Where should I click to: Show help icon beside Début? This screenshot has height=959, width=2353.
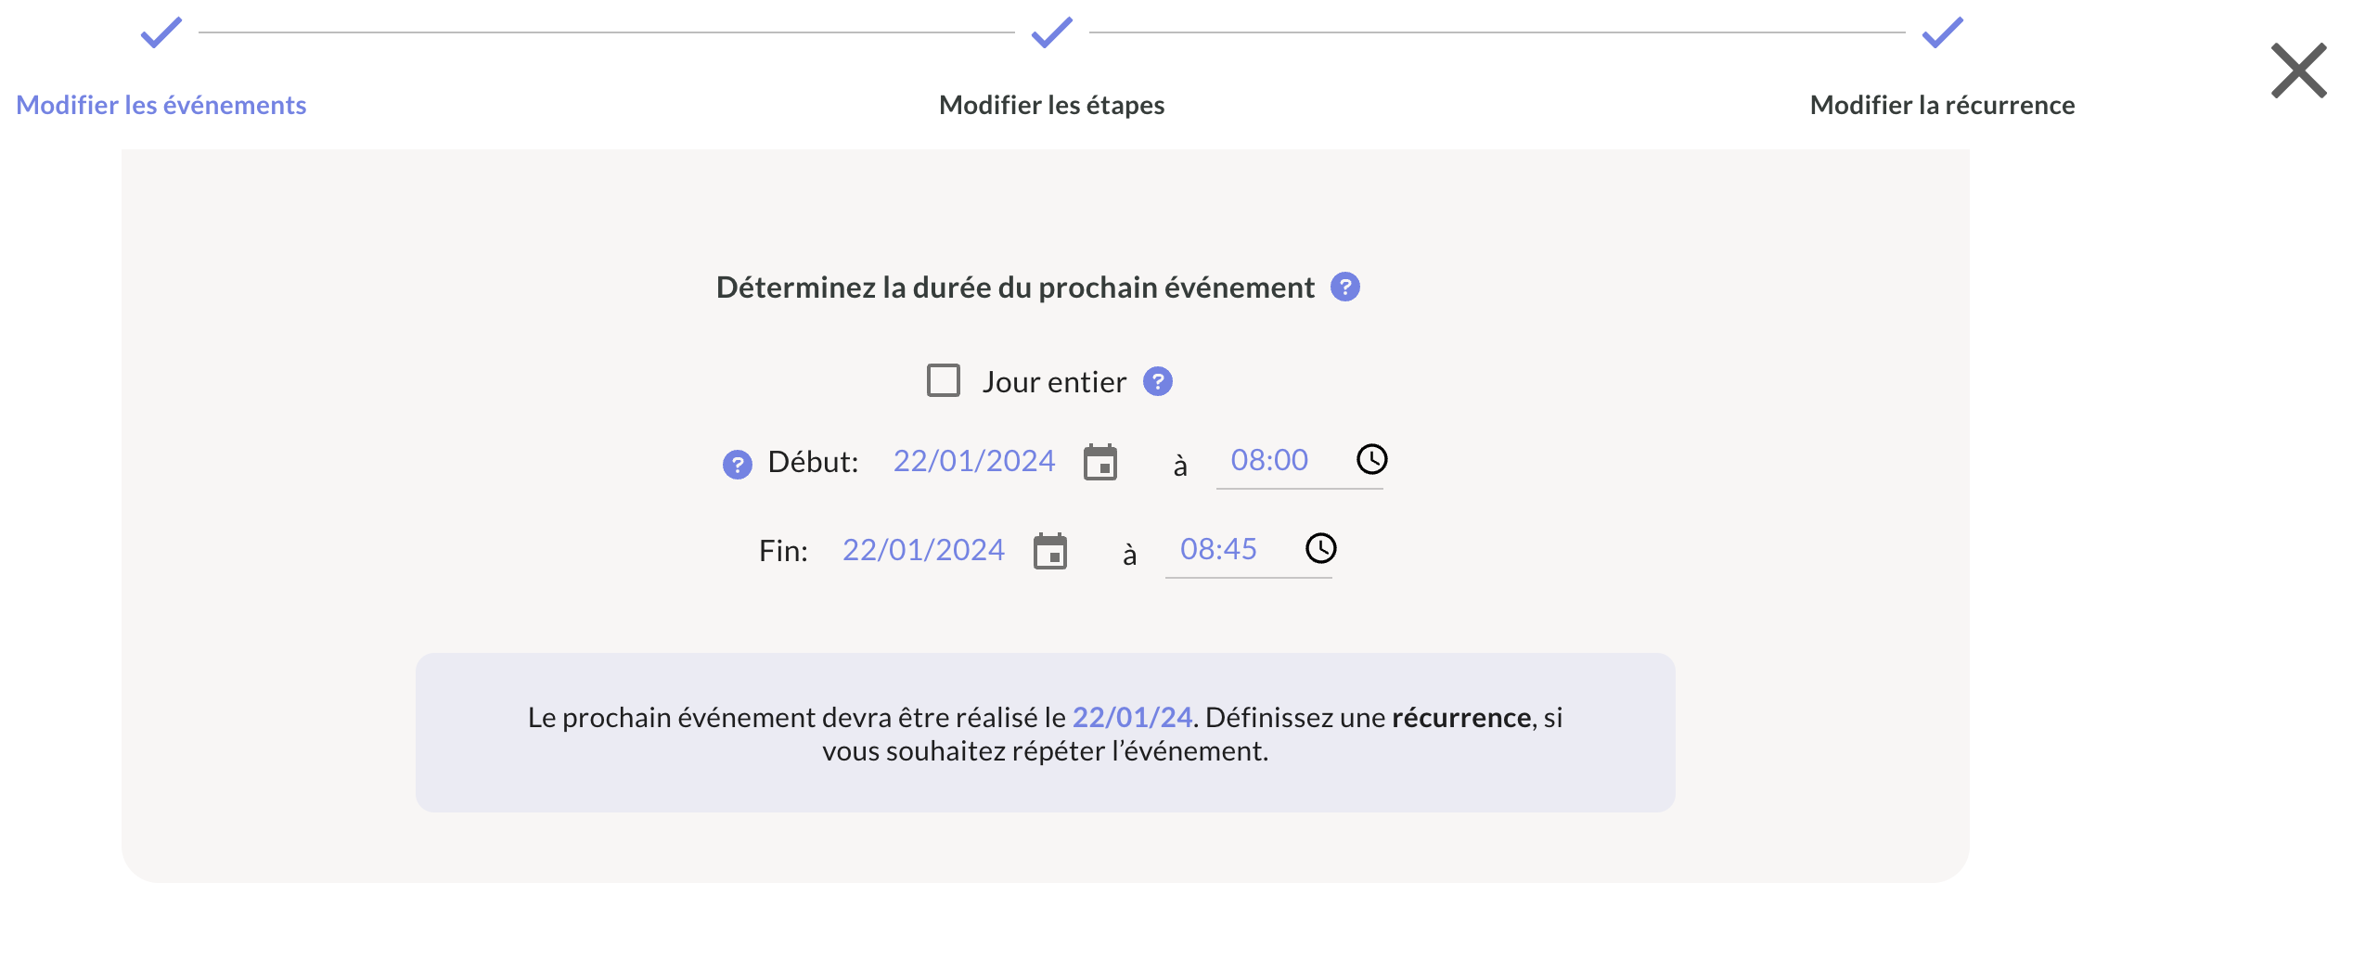coord(737,464)
